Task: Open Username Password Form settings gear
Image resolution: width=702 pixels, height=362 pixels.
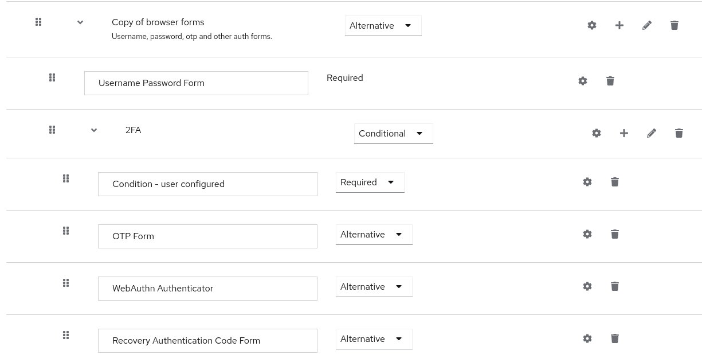Action: click(583, 81)
